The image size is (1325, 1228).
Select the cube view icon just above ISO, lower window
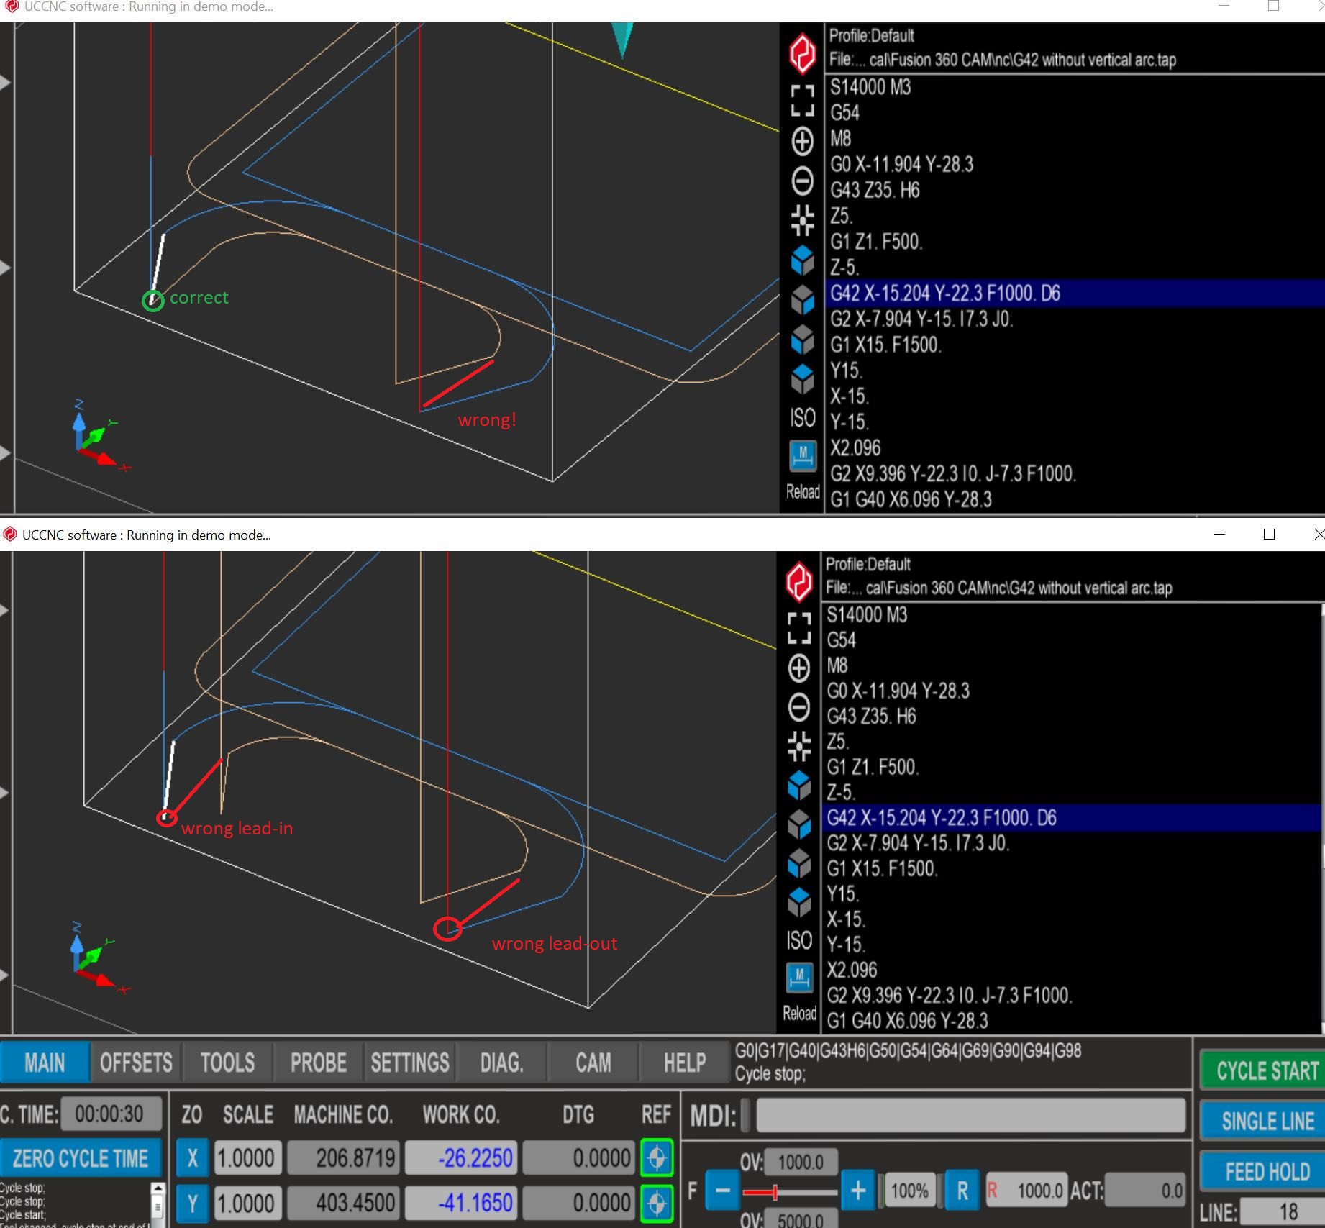(x=800, y=902)
